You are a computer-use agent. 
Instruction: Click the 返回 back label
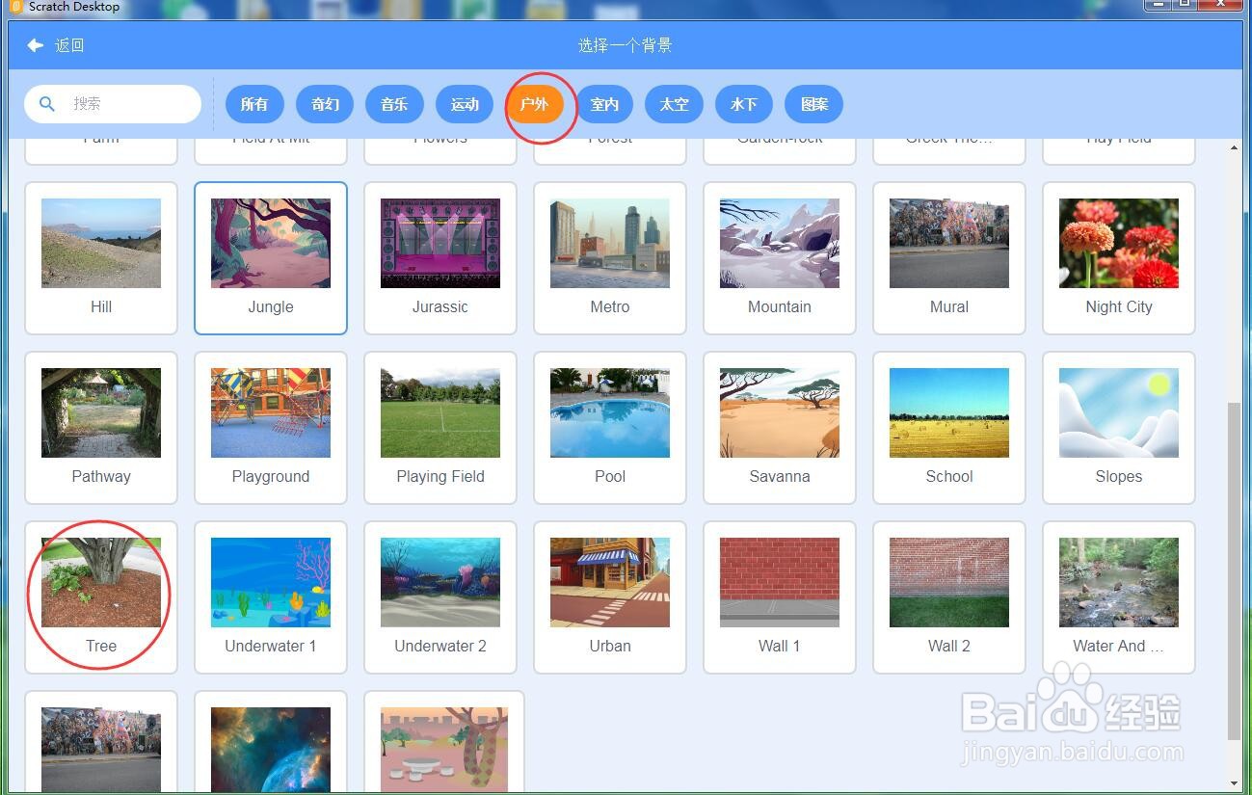click(69, 45)
